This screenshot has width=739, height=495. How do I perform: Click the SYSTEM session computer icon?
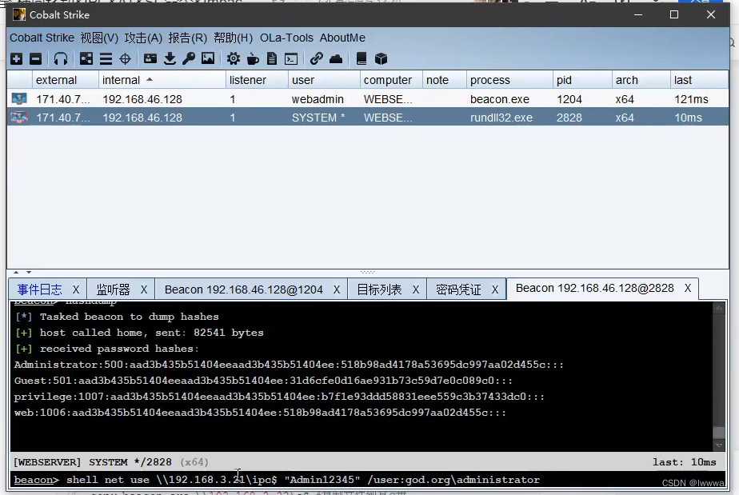pos(19,117)
